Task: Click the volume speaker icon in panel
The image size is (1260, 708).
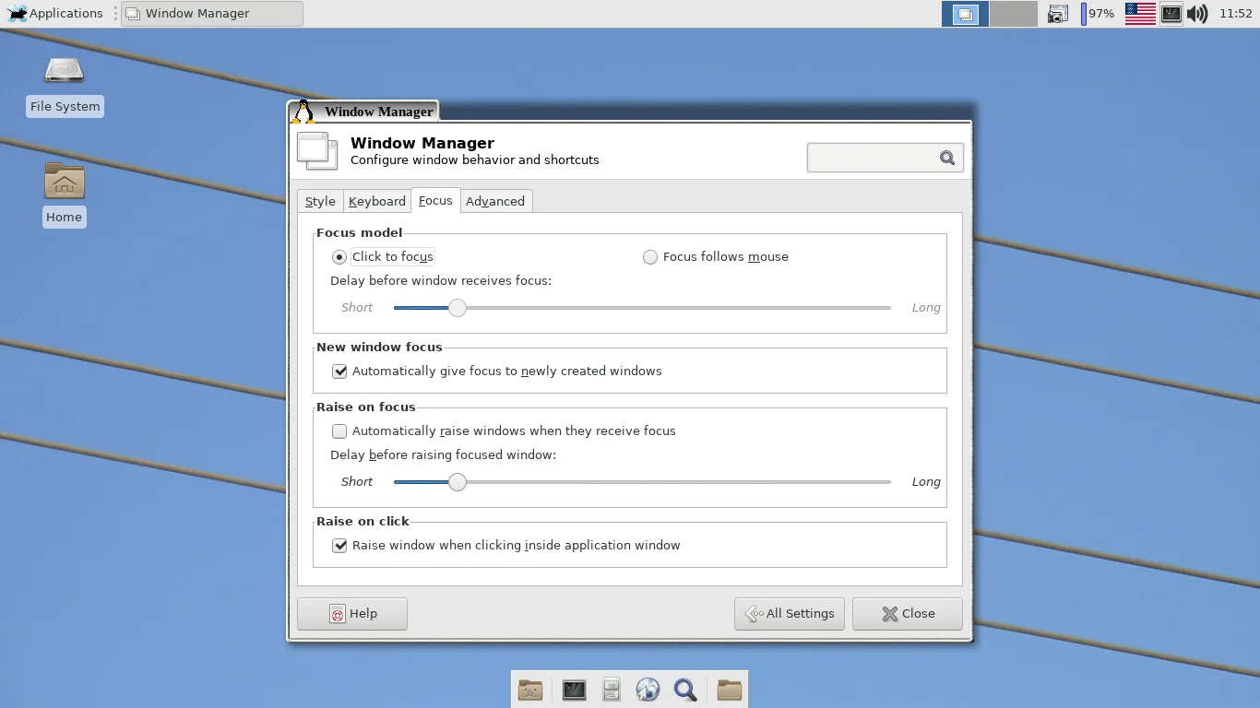Action: click(1196, 14)
